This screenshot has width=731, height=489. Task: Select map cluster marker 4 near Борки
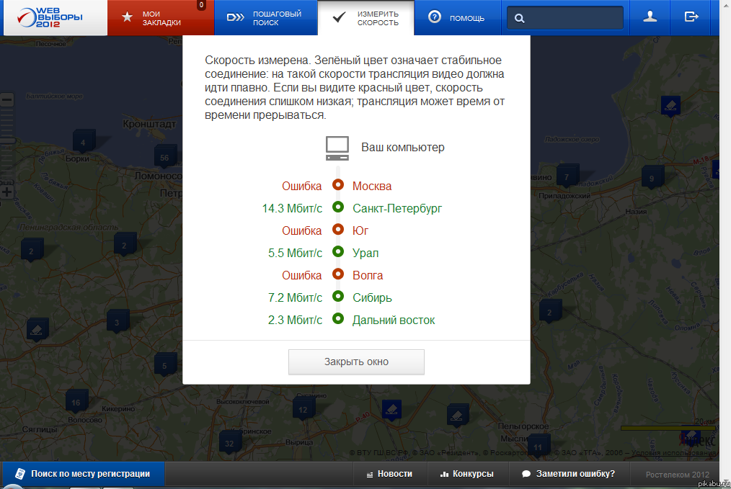click(84, 142)
